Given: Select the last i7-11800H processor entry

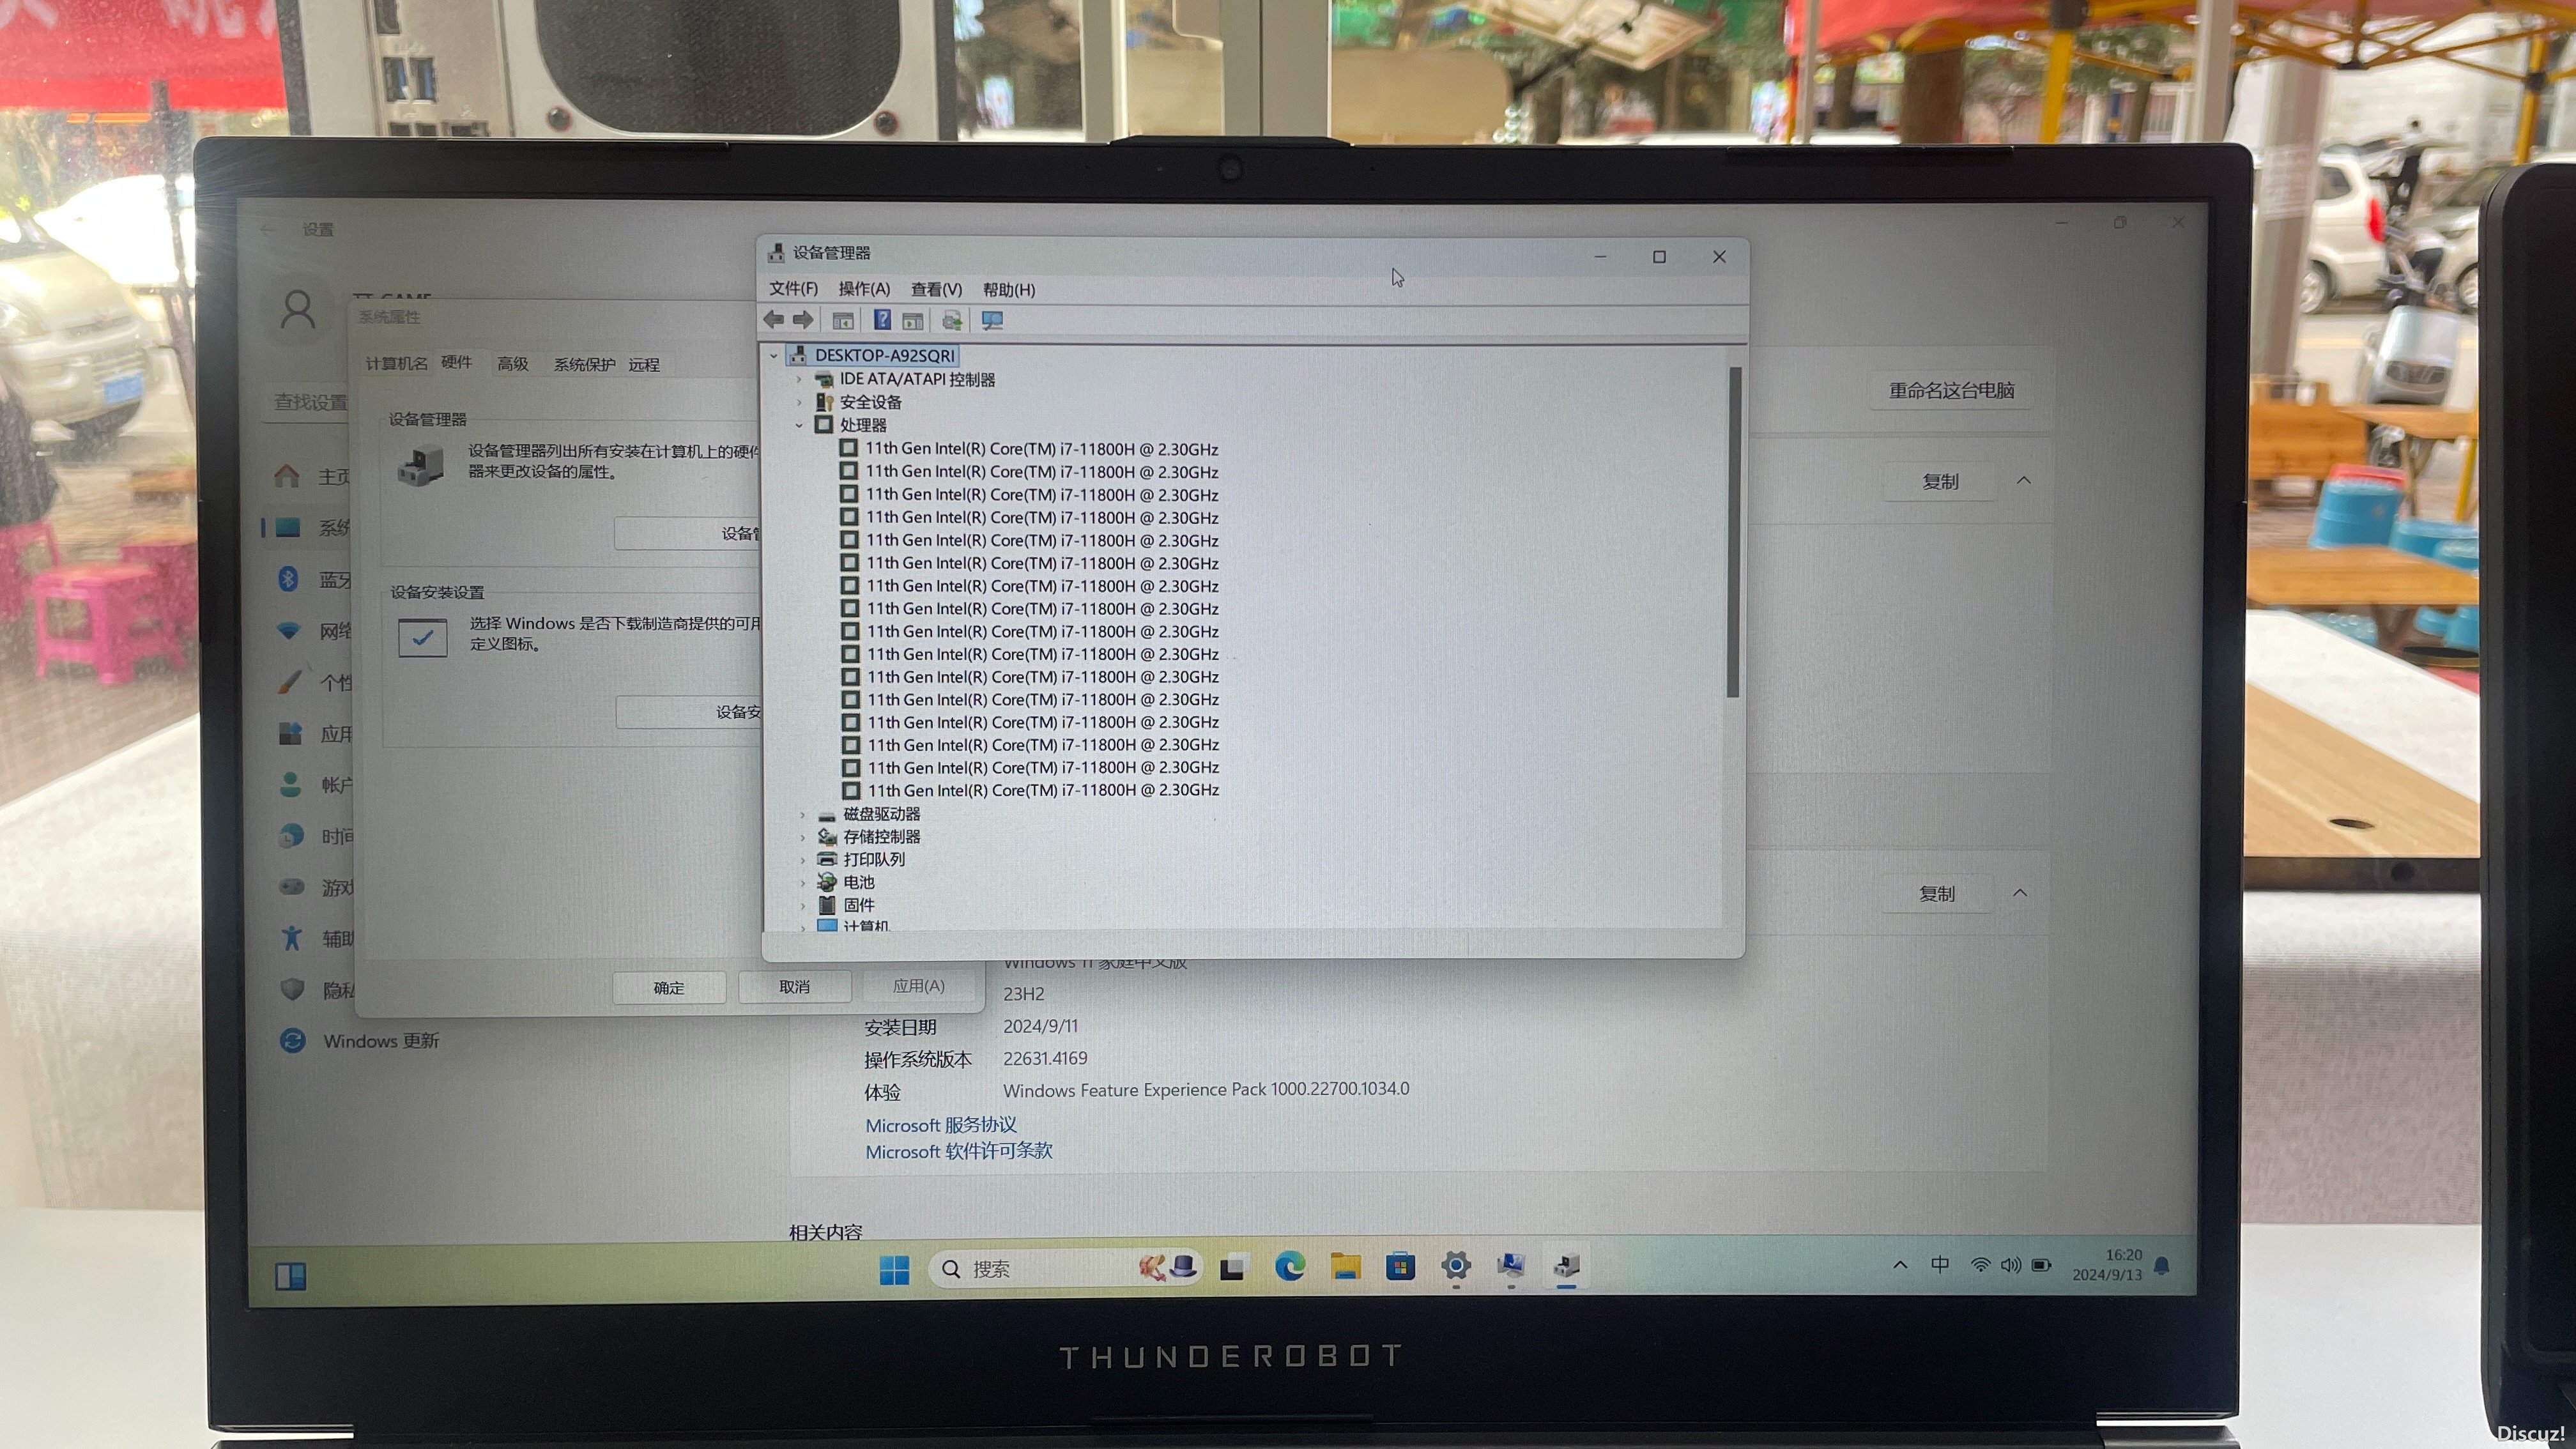Looking at the screenshot, I should [1043, 791].
